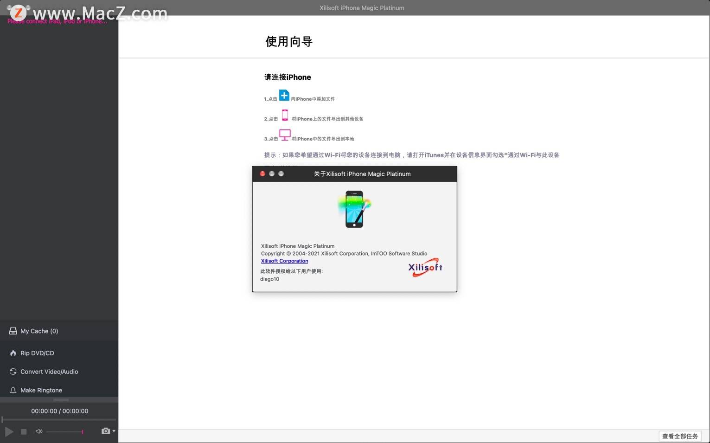The height and width of the screenshot is (443, 710).
Task: Click the Copyright 2004-2021 text line
Action: point(344,254)
